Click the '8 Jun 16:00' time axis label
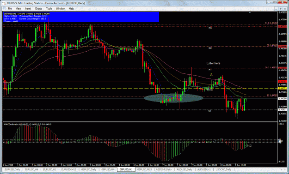 point(240,165)
